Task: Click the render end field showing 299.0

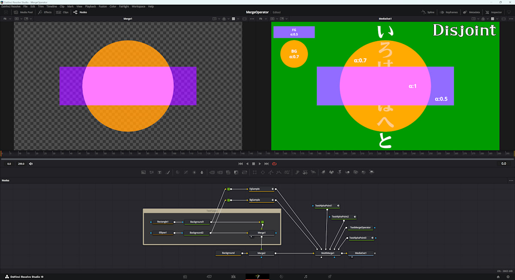Action: click(x=21, y=163)
